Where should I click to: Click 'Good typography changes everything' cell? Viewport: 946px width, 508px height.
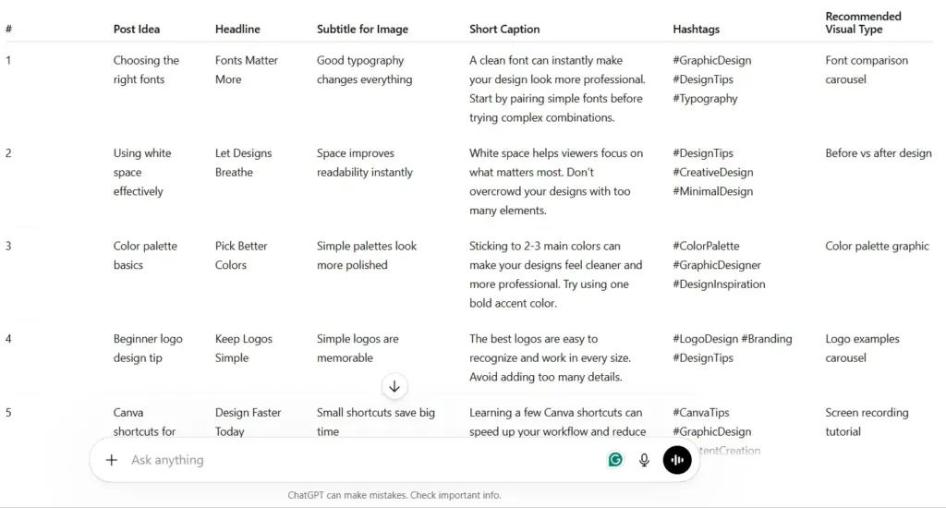click(x=364, y=70)
